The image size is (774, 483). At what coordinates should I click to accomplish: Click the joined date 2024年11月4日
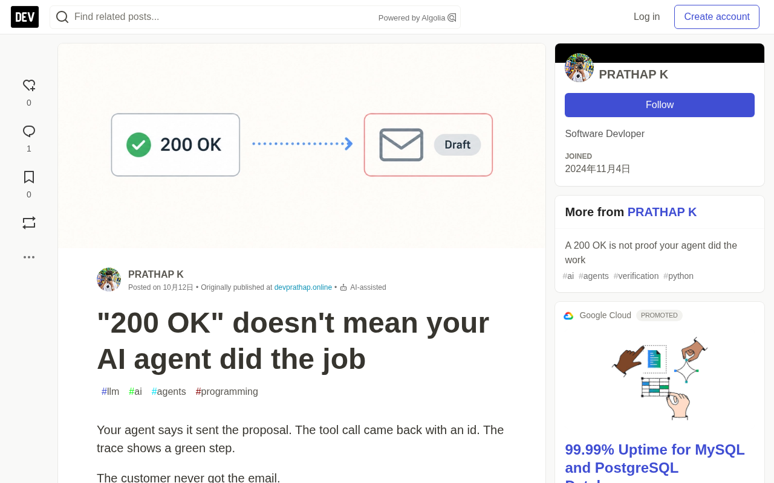point(597,169)
